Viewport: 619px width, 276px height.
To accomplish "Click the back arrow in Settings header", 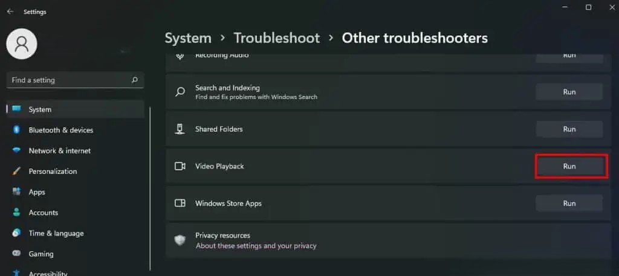I will click(x=10, y=12).
